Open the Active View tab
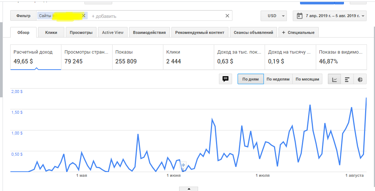This screenshot has height=191, width=375. 113,32
